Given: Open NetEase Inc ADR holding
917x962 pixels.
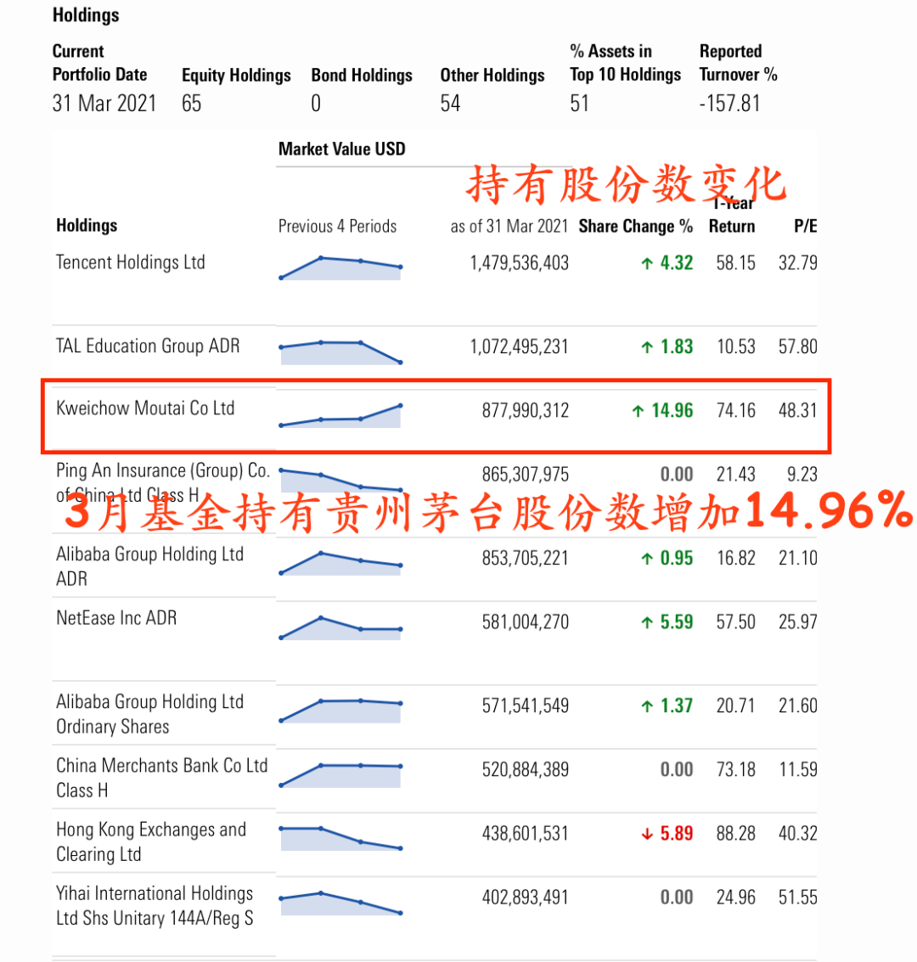Looking at the screenshot, I should (x=116, y=618).
